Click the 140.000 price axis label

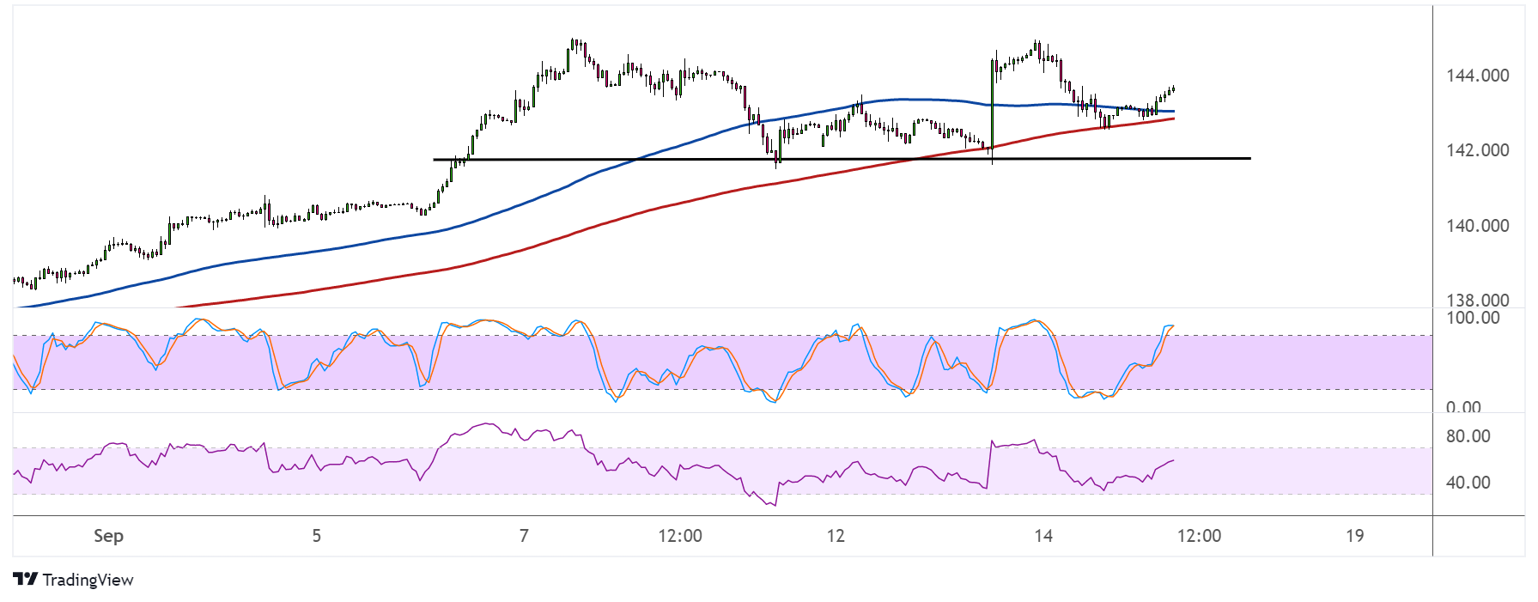click(x=1477, y=226)
